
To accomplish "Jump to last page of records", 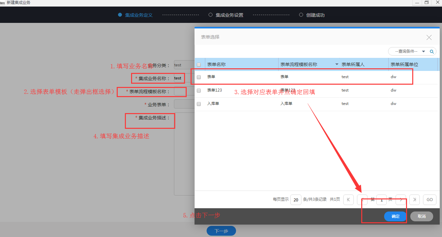I will [x=415, y=200].
